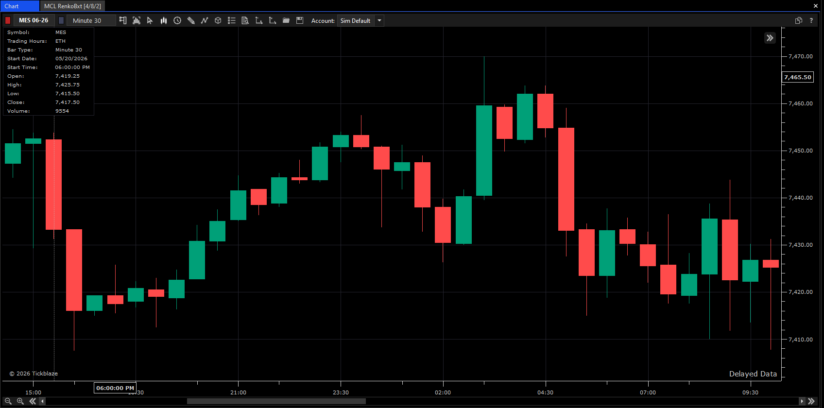This screenshot has height=408, width=824.
Task: Click the zoom in magnifier icon
Action: pyautogui.click(x=20, y=401)
